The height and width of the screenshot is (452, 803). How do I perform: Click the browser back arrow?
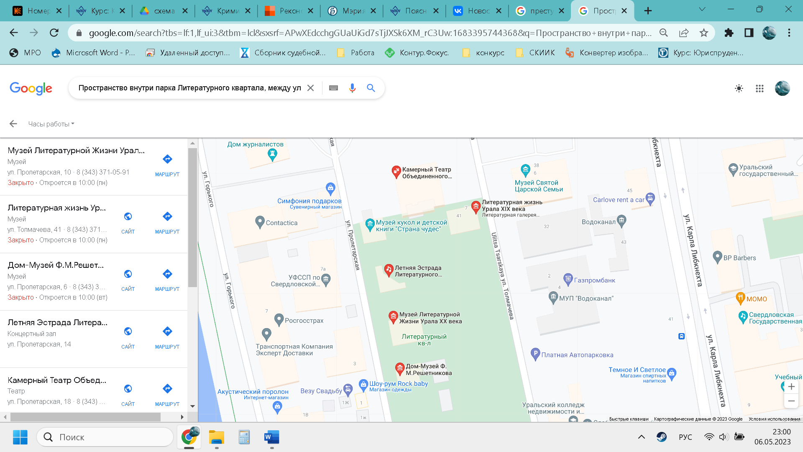(14, 33)
